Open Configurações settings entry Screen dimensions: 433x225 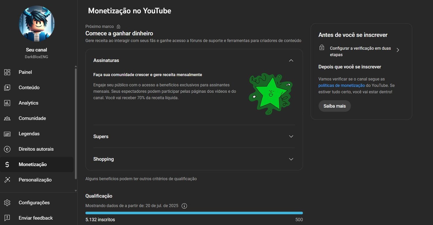[37, 203]
